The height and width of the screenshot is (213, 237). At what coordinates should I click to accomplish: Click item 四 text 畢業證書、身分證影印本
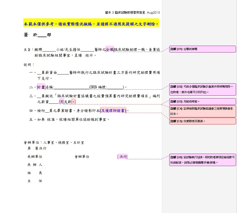(x=78, y=111)
